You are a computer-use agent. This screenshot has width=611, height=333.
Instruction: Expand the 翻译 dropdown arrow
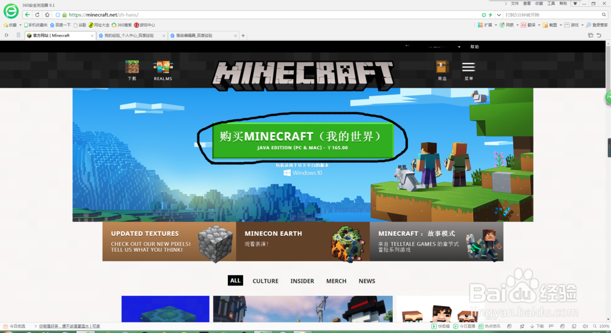click(x=540, y=25)
